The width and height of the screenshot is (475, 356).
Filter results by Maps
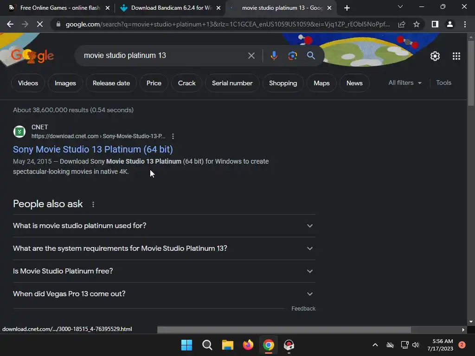[x=321, y=83]
